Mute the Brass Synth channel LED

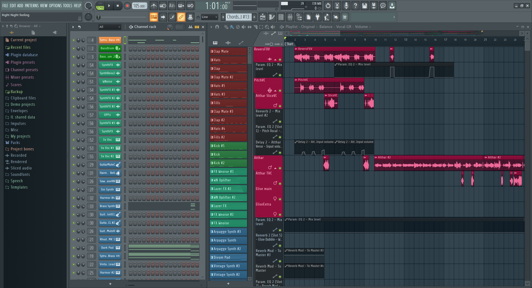click(x=74, y=206)
